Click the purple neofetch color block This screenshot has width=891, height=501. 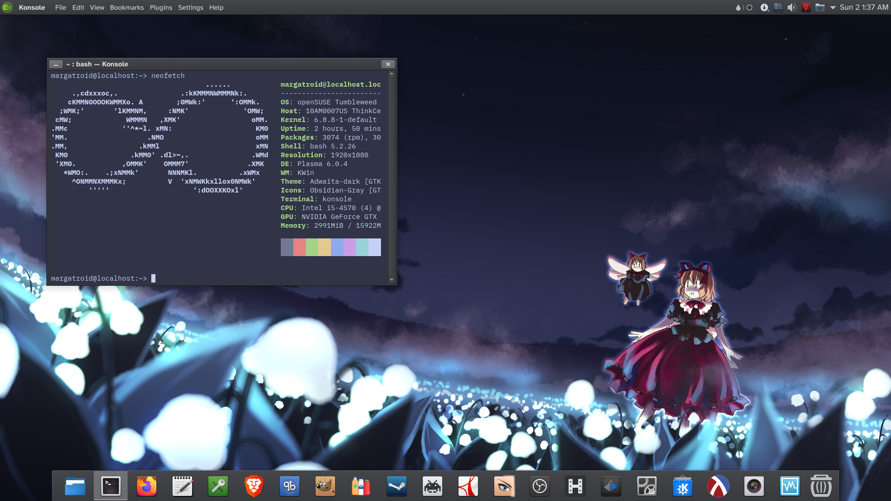click(349, 247)
